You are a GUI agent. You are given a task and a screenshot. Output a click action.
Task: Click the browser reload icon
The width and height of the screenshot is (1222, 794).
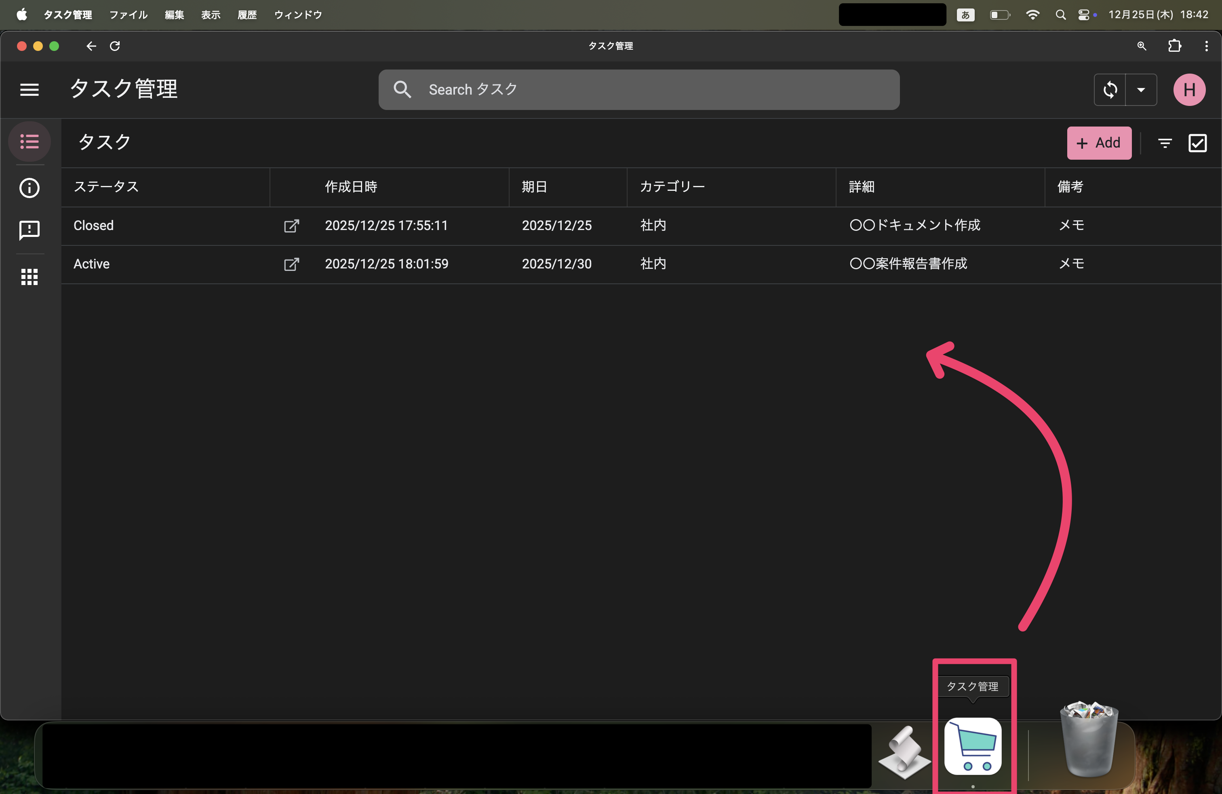tap(115, 46)
